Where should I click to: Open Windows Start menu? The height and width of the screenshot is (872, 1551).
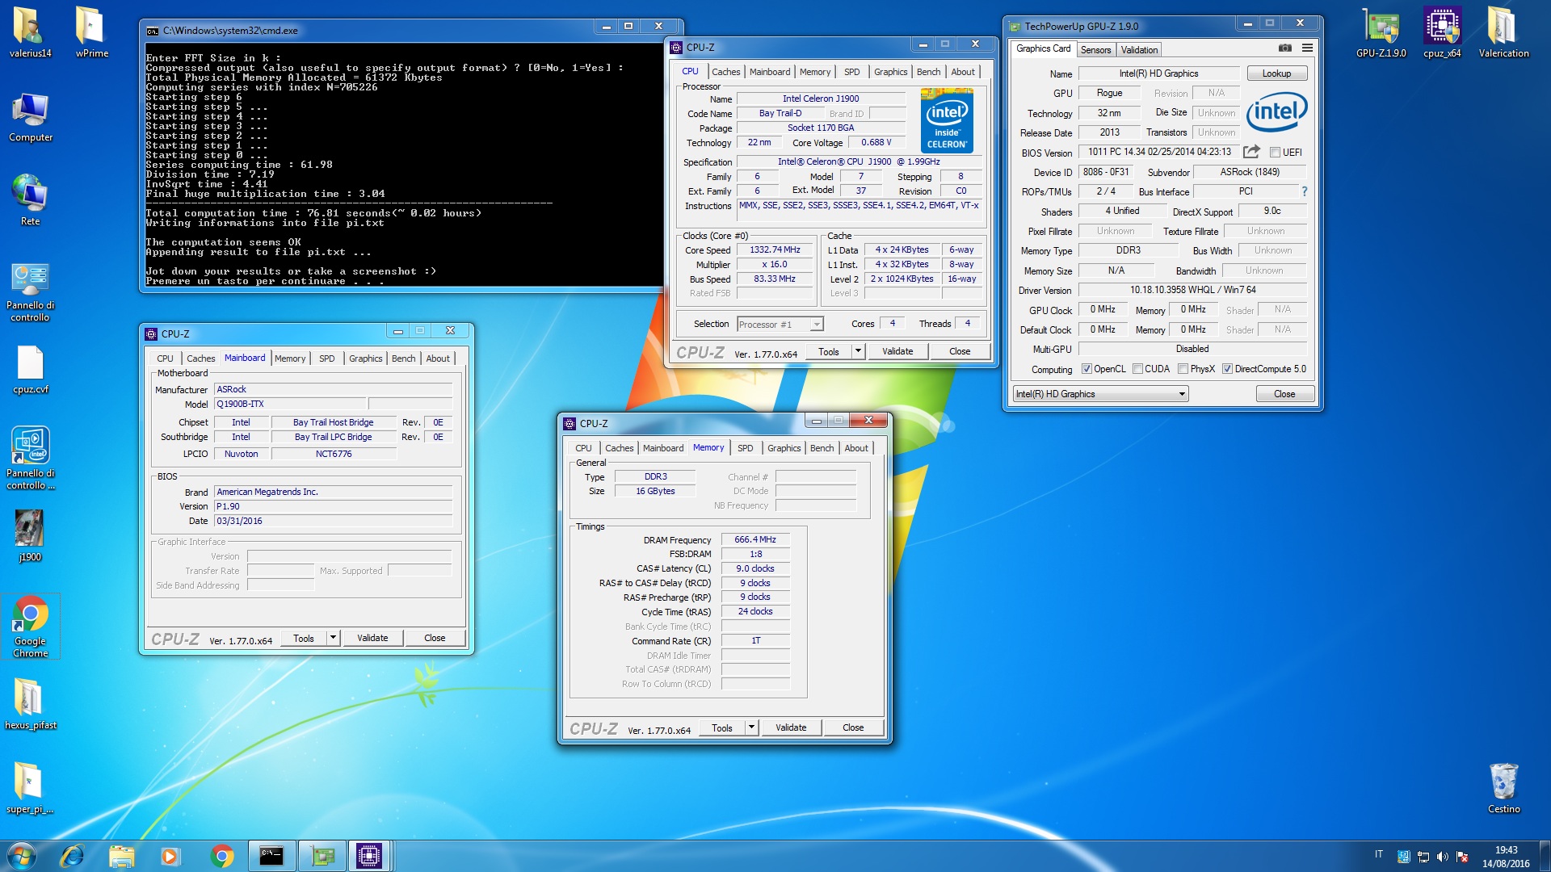point(22,856)
